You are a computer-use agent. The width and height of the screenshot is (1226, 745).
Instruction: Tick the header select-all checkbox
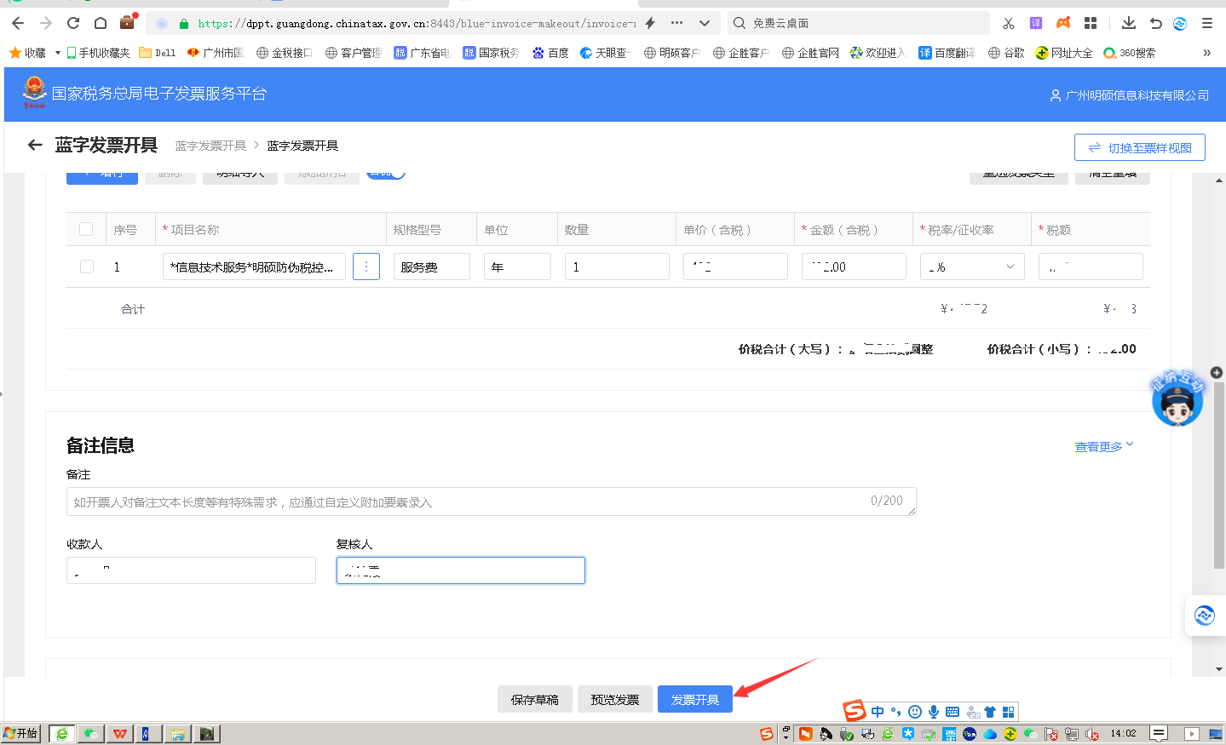[x=86, y=229]
